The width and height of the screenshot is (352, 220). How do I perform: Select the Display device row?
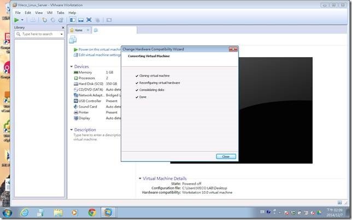click(97, 118)
